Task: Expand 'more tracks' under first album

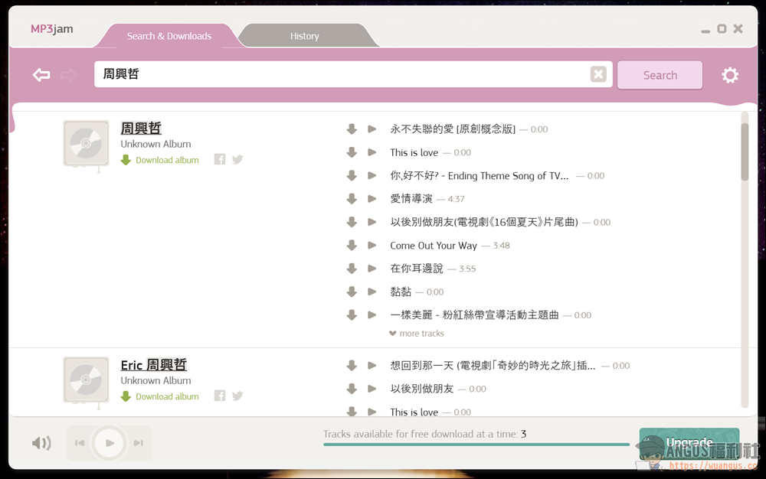Action: pos(417,334)
